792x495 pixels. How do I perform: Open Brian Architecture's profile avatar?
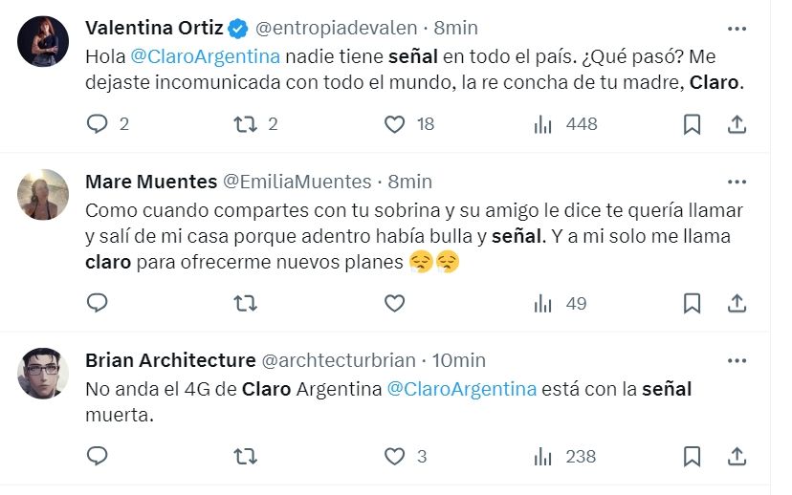(x=43, y=374)
